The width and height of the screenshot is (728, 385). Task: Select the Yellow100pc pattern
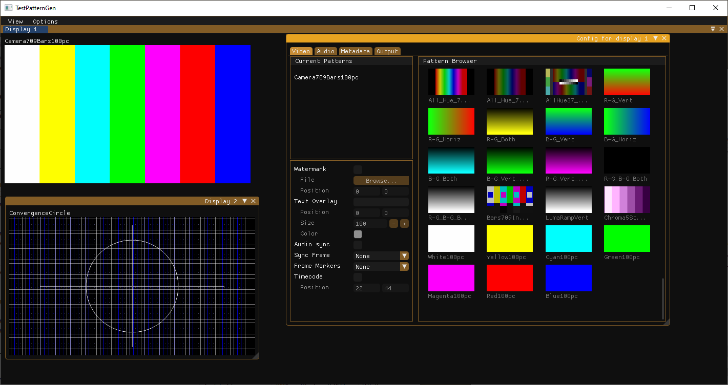coord(510,239)
